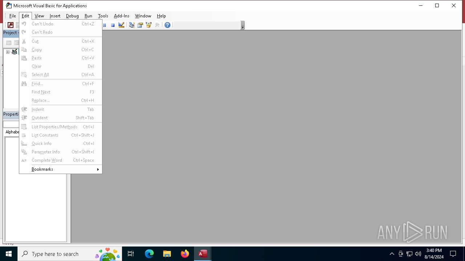Choose Can't Undo in Edit menu
The image size is (465, 261).
61,24
